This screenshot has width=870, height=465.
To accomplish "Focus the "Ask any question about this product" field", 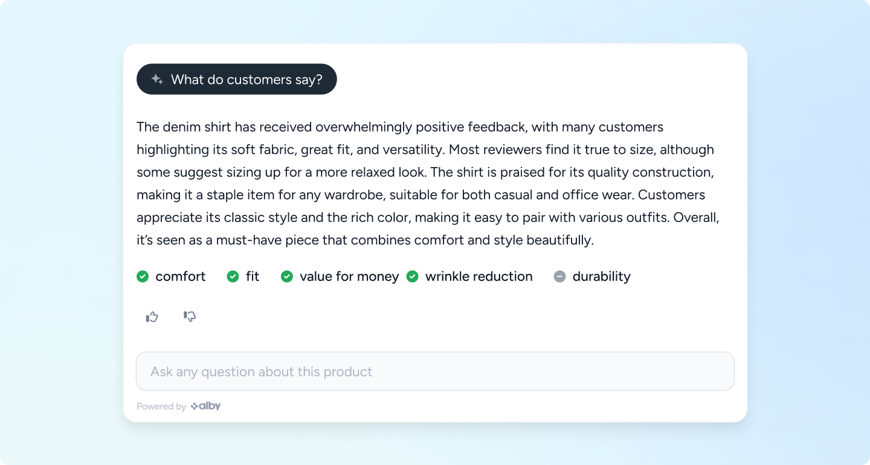I will [435, 372].
